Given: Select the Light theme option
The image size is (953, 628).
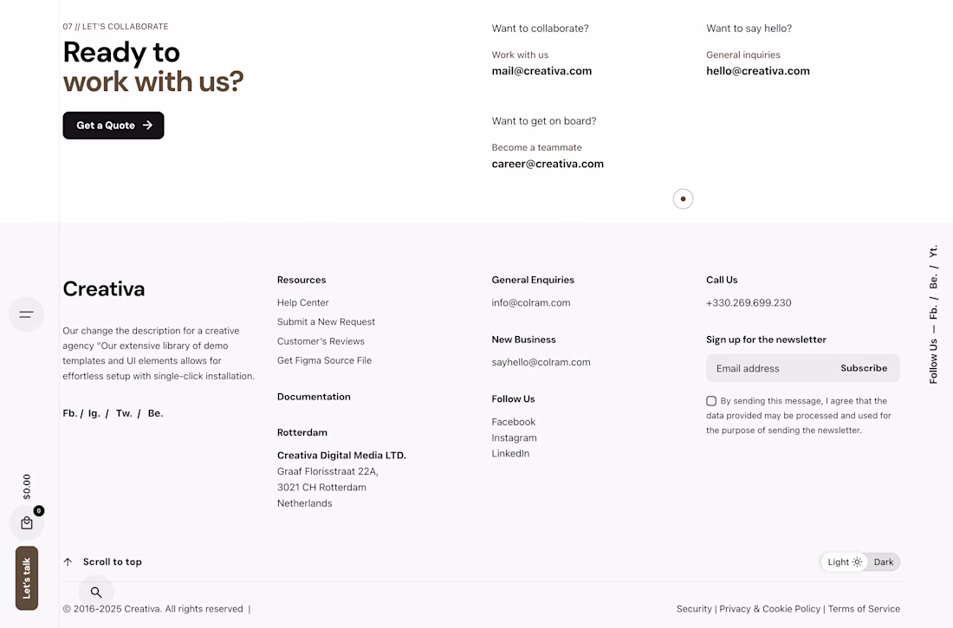Looking at the screenshot, I should [x=838, y=562].
